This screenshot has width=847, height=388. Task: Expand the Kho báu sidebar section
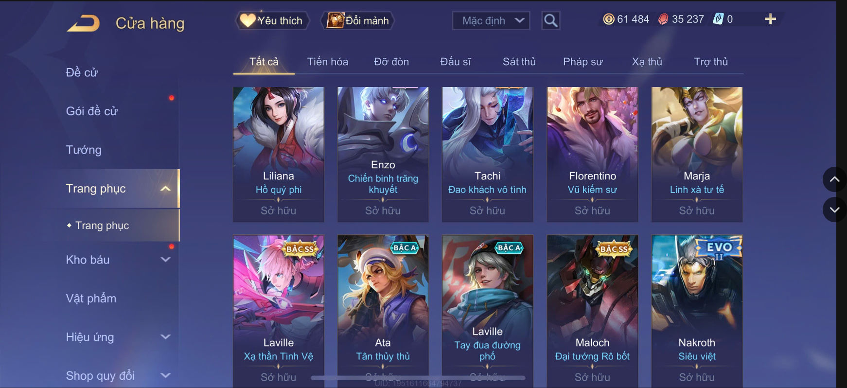tap(166, 260)
